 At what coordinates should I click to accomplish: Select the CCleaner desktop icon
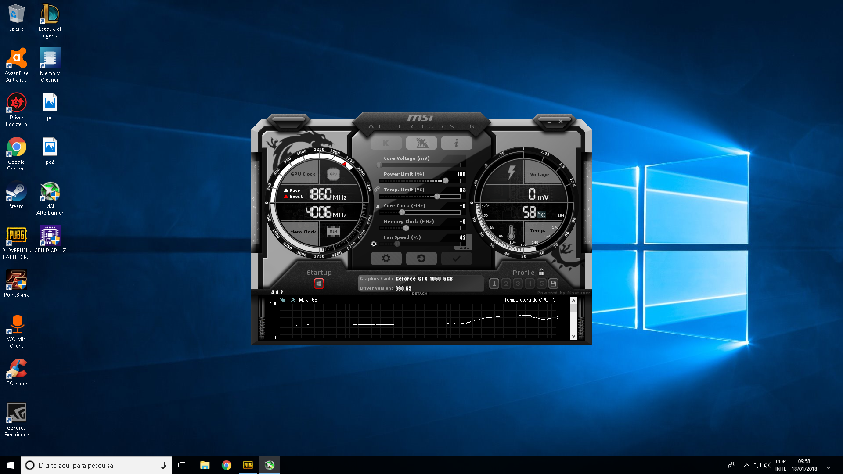[16, 373]
